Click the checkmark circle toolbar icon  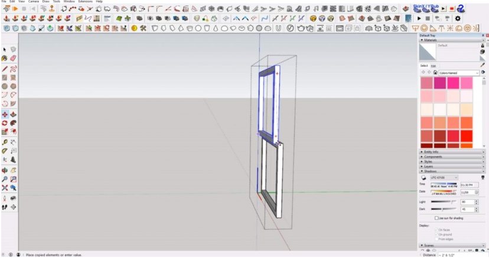[290, 28]
